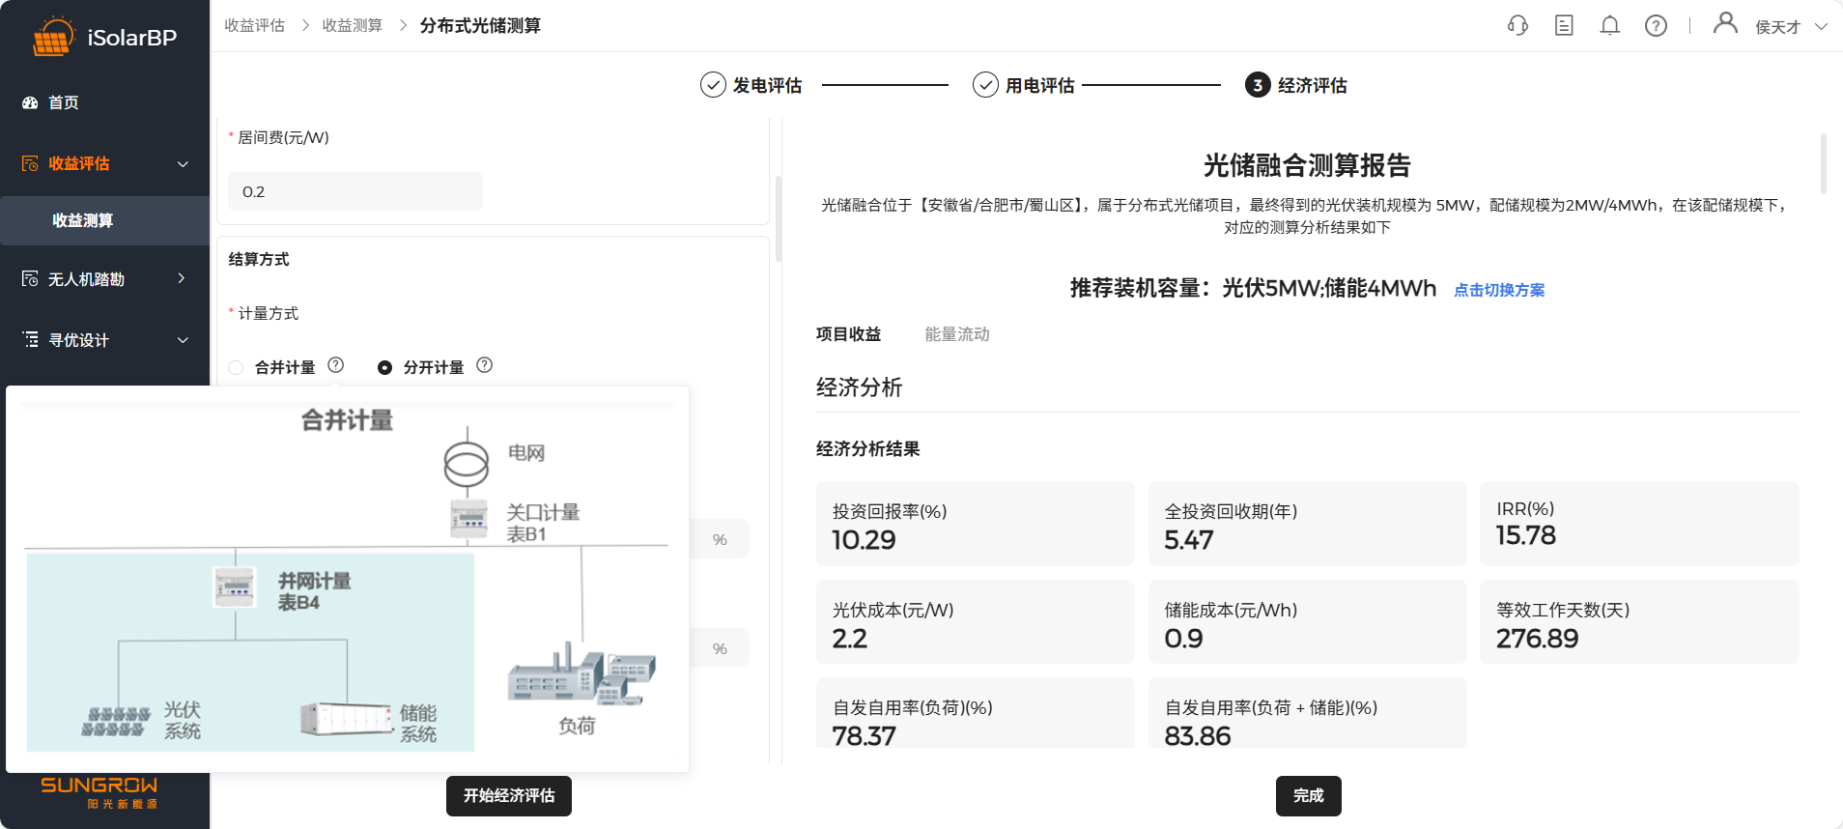Expand the 无人机踏勘 sidebar menu

(182, 279)
